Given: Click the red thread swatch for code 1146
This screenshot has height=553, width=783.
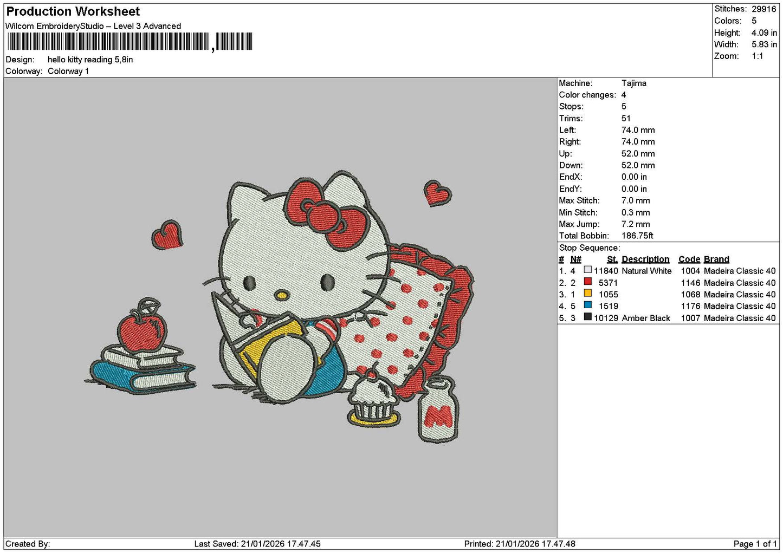Looking at the screenshot, I should coord(587,282).
